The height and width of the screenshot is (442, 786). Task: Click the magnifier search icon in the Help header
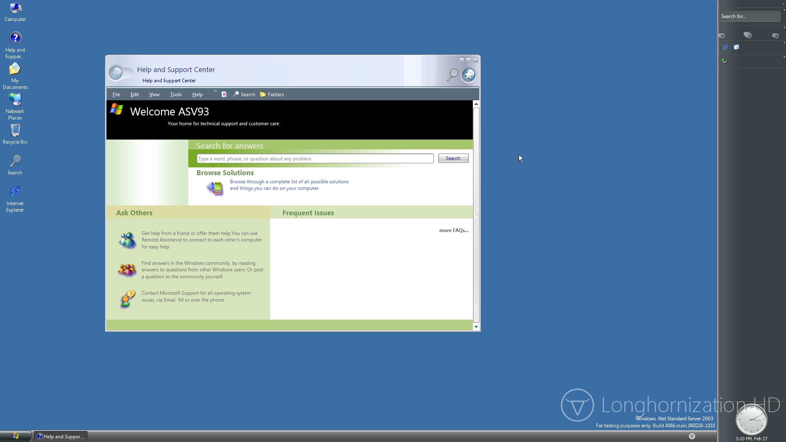(x=452, y=75)
